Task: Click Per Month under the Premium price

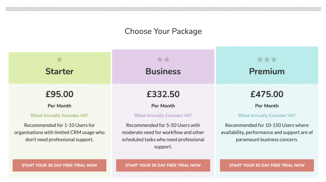Action: tap(267, 106)
